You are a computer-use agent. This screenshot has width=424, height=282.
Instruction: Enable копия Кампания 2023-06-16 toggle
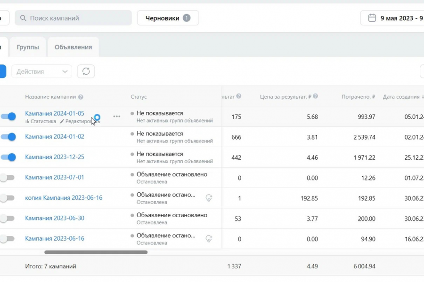click(x=7, y=198)
